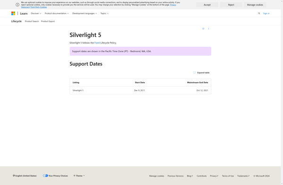Select the Silverlight 5 table cell
Viewport: 283px width, 185px height.
pos(78,90)
